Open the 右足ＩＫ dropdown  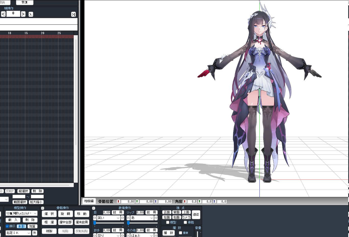click(18, 233)
